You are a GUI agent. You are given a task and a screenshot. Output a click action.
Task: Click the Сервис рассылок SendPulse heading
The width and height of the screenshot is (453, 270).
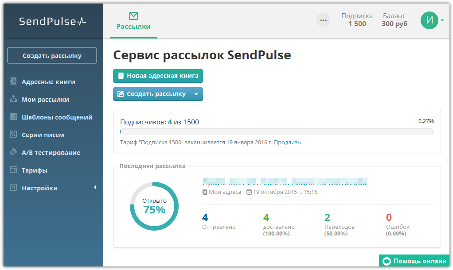[x=202, y=55]
